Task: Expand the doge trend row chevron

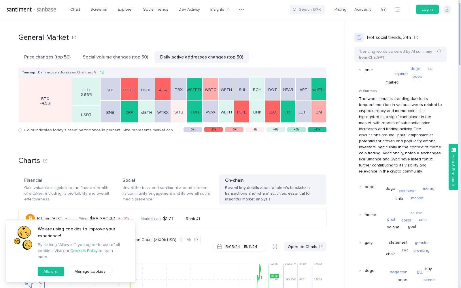Action: pyautogui.click(x=360, y=271)
